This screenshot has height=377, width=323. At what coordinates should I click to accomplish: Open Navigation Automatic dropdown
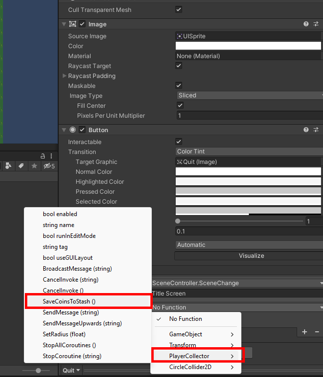(249, 245)
